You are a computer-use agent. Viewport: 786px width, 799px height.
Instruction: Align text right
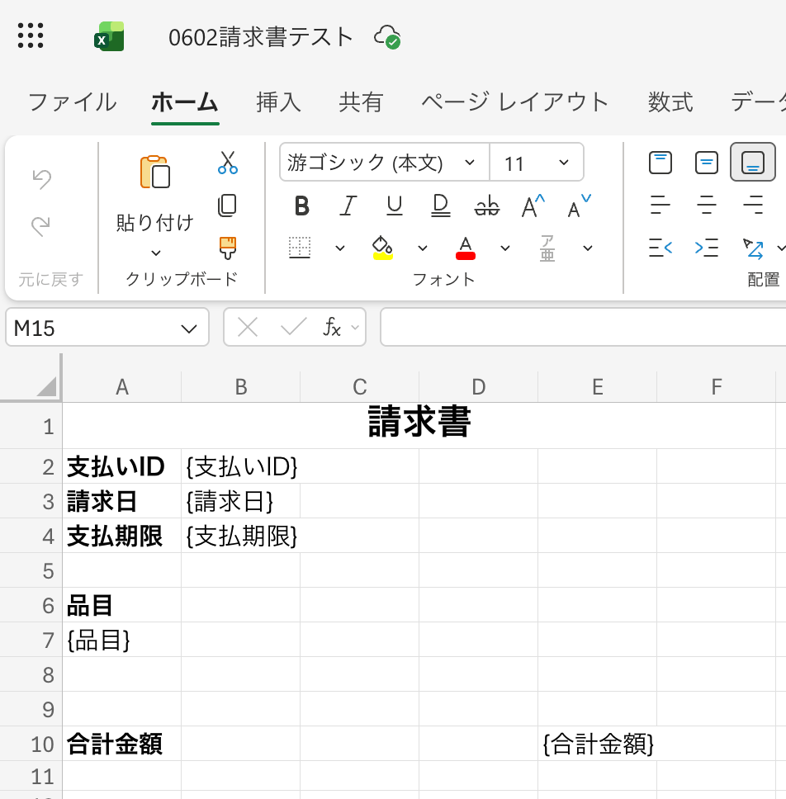tap(753, 206)
